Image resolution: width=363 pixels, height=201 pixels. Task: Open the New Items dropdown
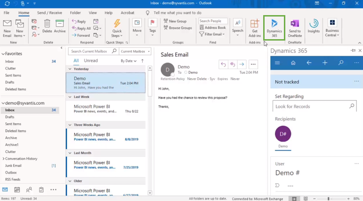pyautogui.click(x=19, y=28)
